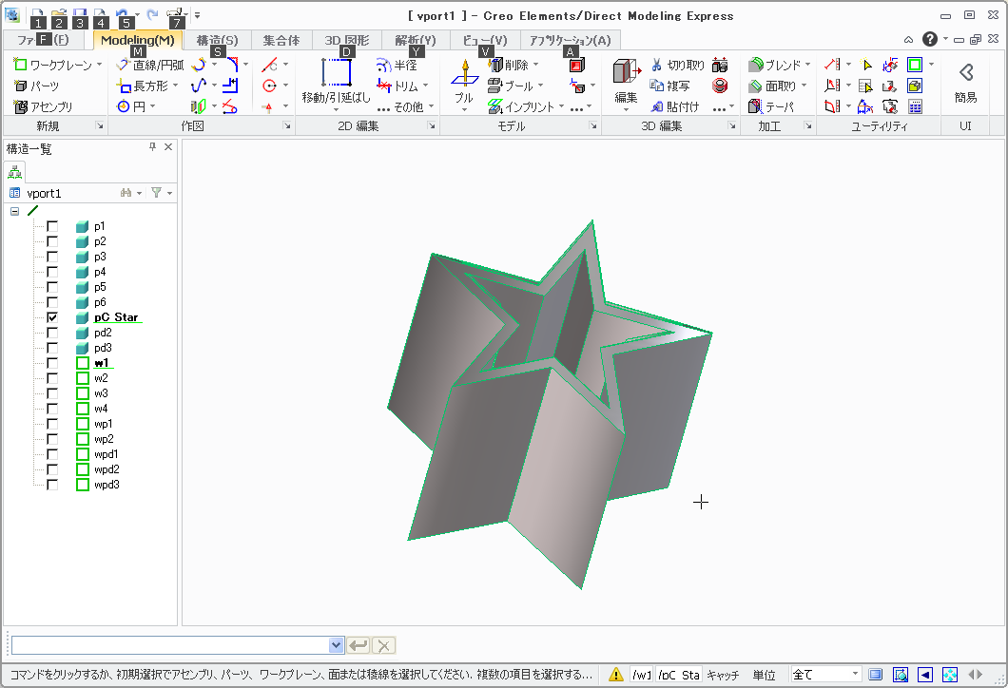The image size is (1008, 688).
Task: Select the 円 (circle) drawing tool
Action: pos(124,107)
